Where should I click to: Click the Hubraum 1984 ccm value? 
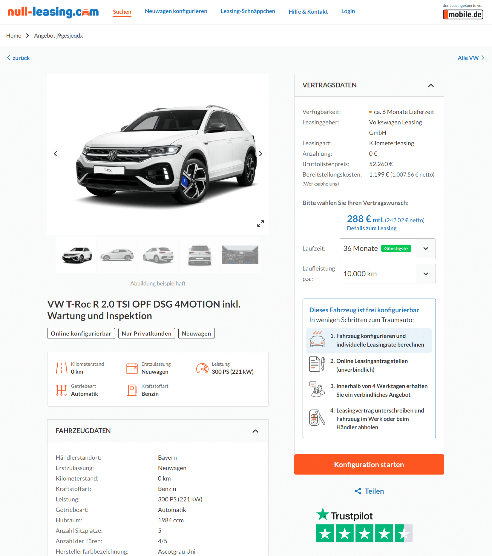tap(171, 520)
